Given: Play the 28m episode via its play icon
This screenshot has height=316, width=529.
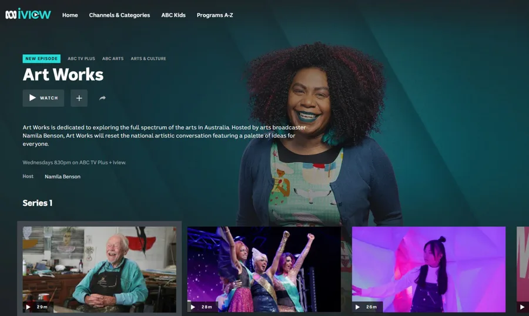Looking at the screenshot, I should tap(193, 307).
